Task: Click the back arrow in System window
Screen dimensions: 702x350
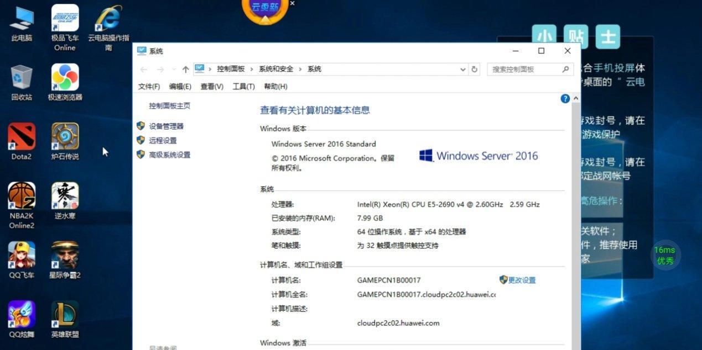Action: (x=144, y=70)
